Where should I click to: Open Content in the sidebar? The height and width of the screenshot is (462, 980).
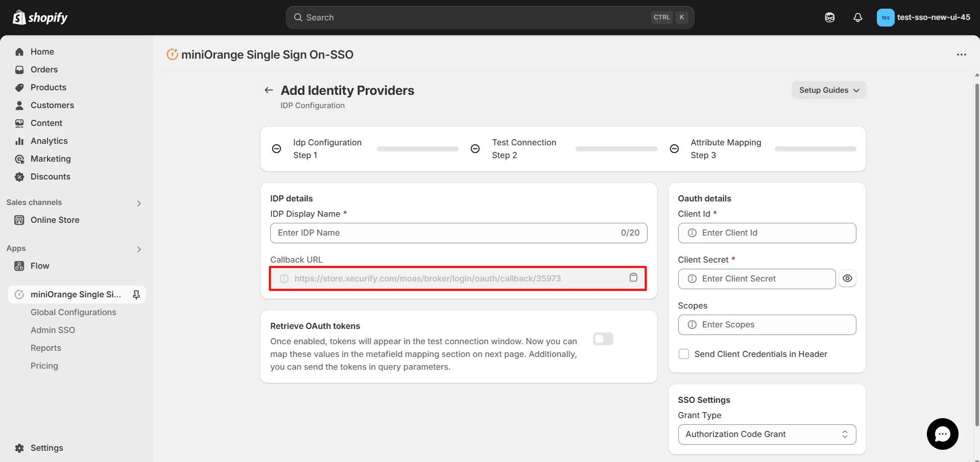coord(46,123)
